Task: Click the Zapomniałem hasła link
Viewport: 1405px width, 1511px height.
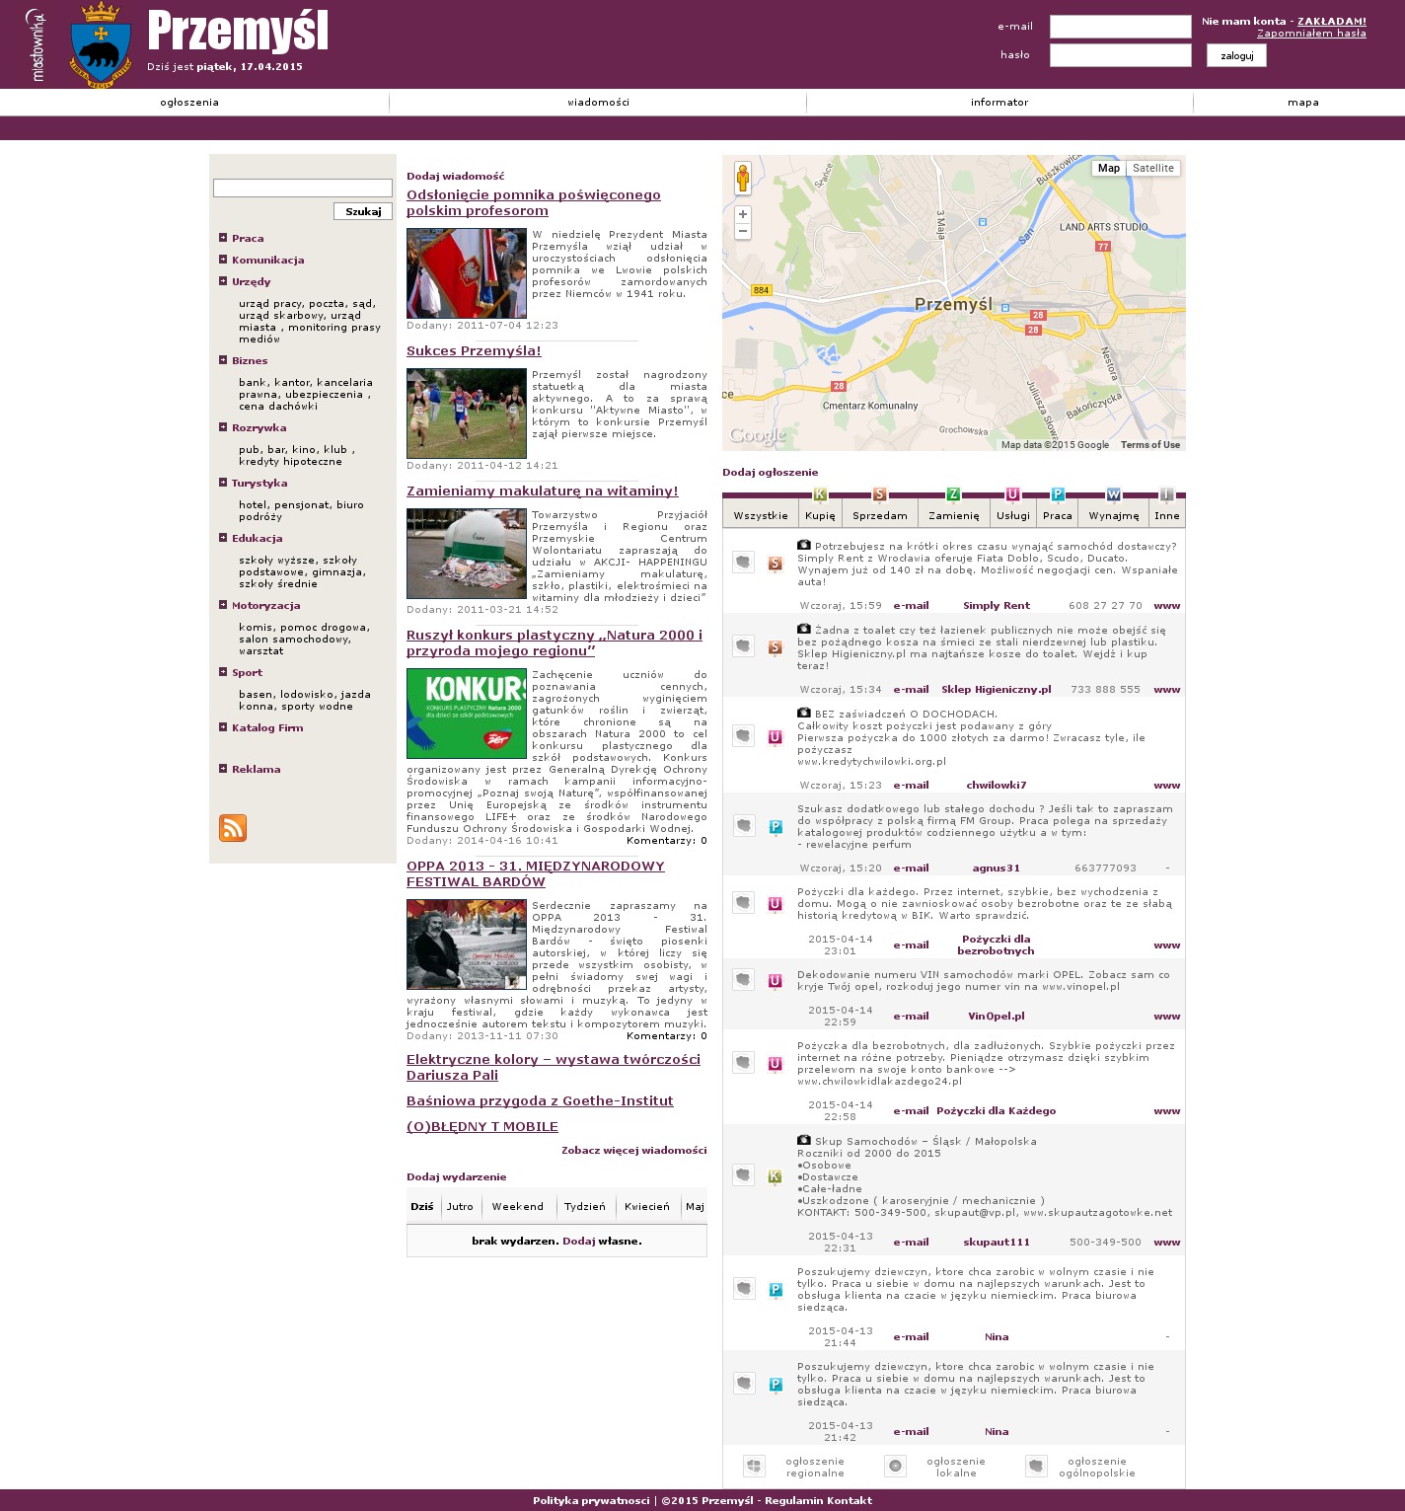Action: pyautogui.click(x=1311, y=33)
